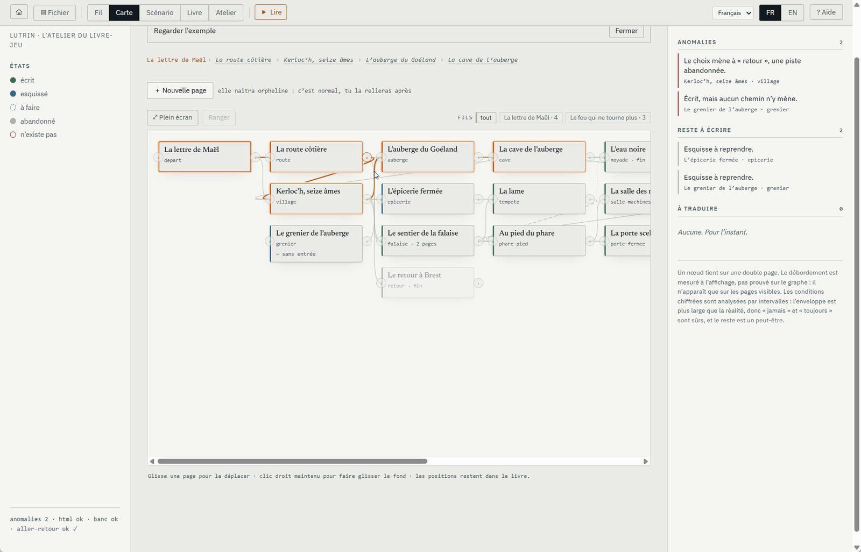Expand the map with Plein écran
861x552 pixels.
click(x=173, y=117)
